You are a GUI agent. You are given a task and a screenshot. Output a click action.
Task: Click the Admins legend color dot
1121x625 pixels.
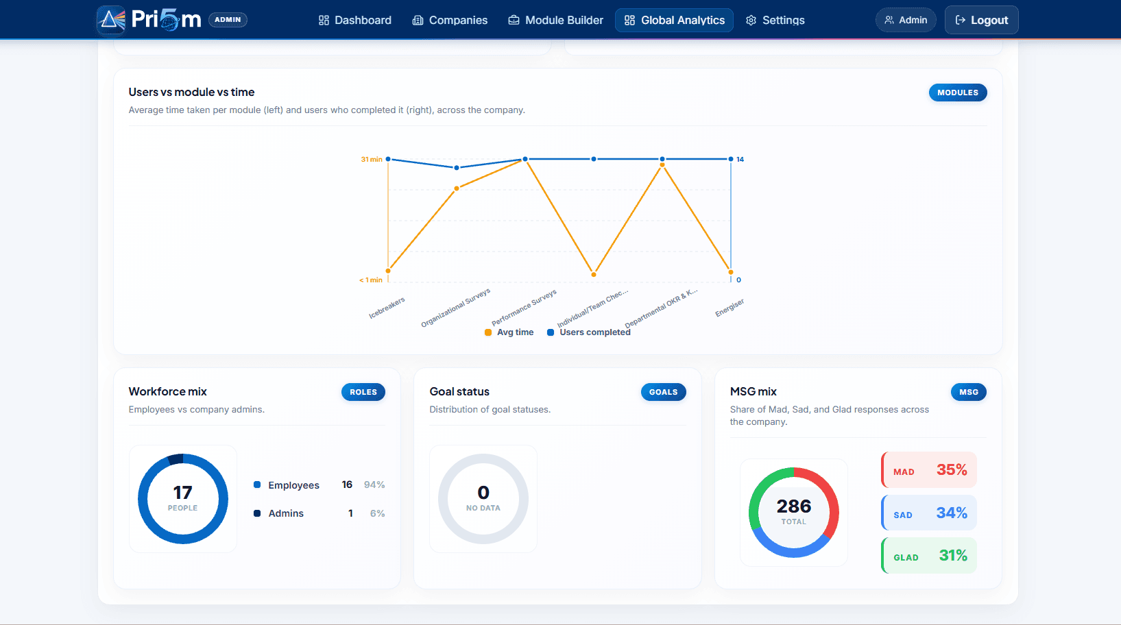coord(257,513)
